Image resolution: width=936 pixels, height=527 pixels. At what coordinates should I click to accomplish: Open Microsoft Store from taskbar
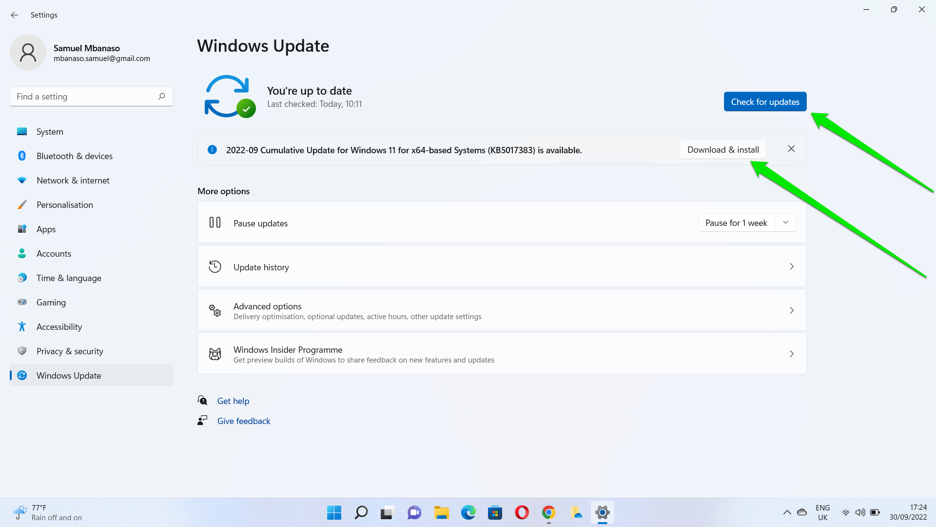point(495,512)
